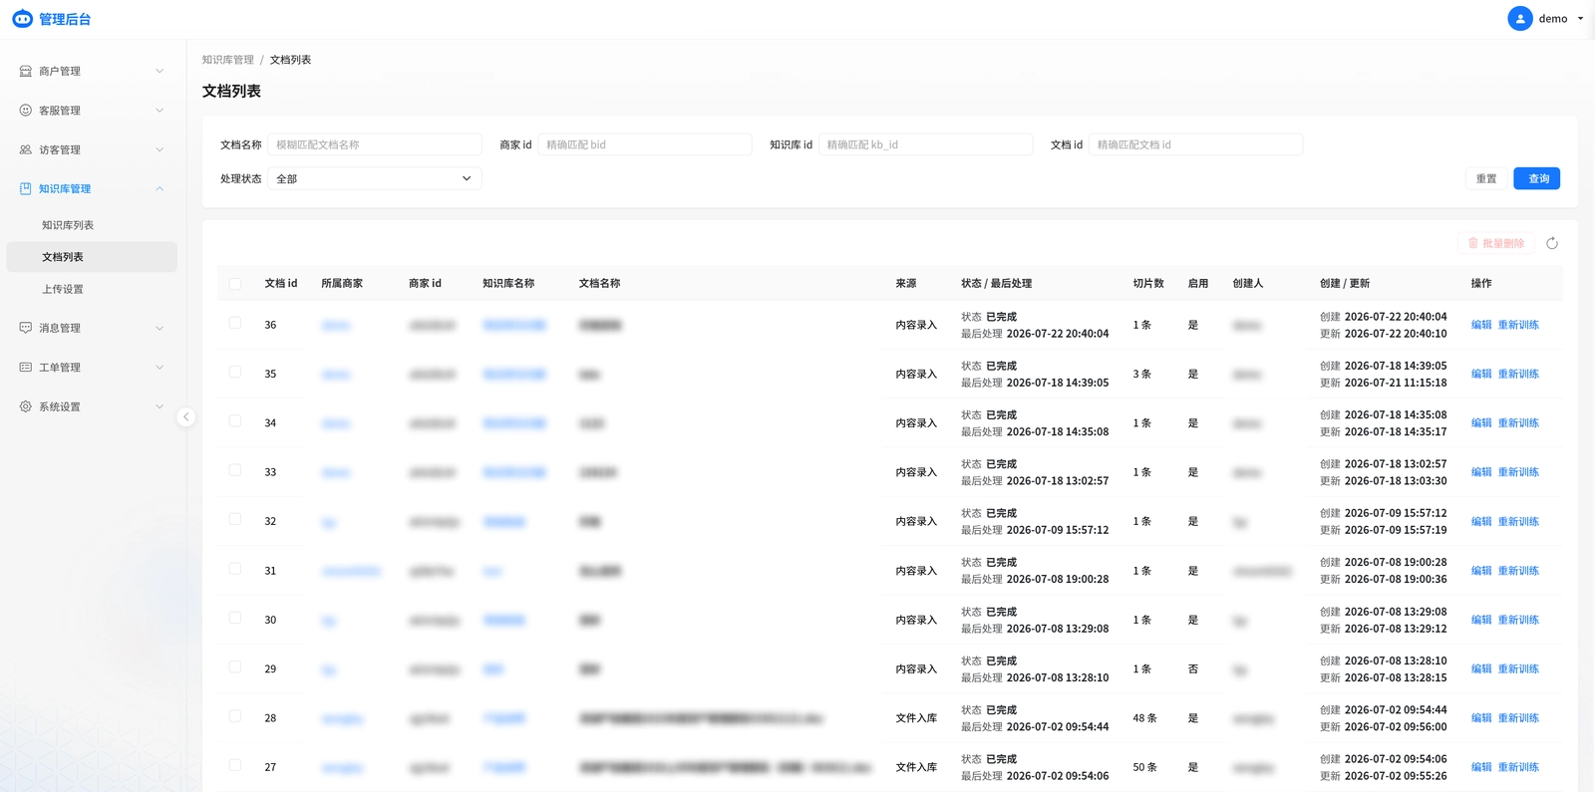
Task: Focus the 商家 id input field
Action: tap(645, 144)
